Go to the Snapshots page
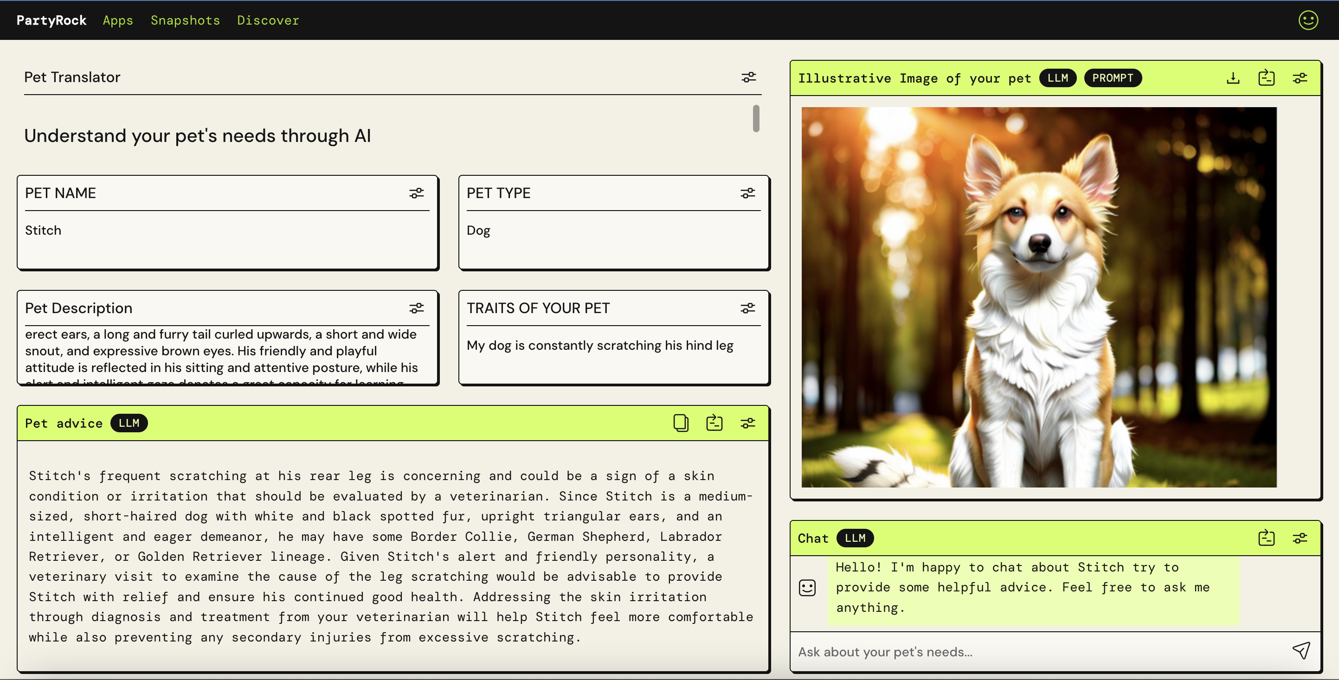Viewport: 1339px width, 680px height. coord(185,20)
